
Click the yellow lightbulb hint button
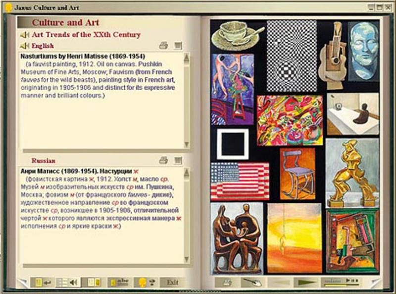click(x=145, y=282)
